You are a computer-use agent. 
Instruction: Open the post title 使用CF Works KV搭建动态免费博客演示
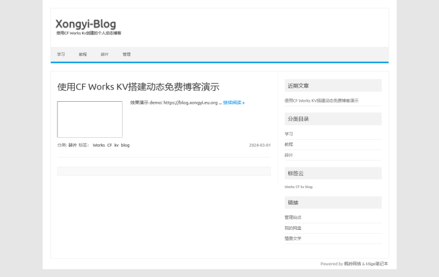coord(138,86)
